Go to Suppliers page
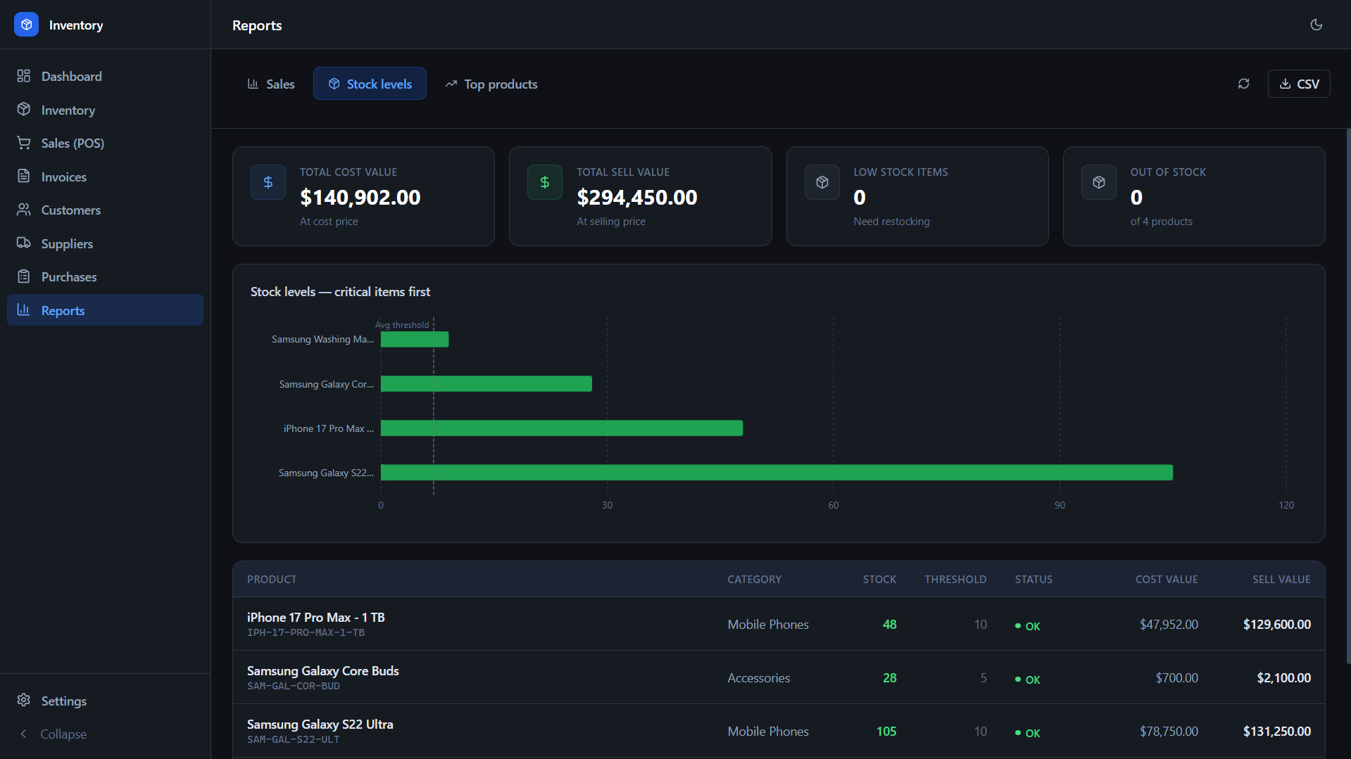Viewport: 1351px width, 759px height. [x=105, y=243]
